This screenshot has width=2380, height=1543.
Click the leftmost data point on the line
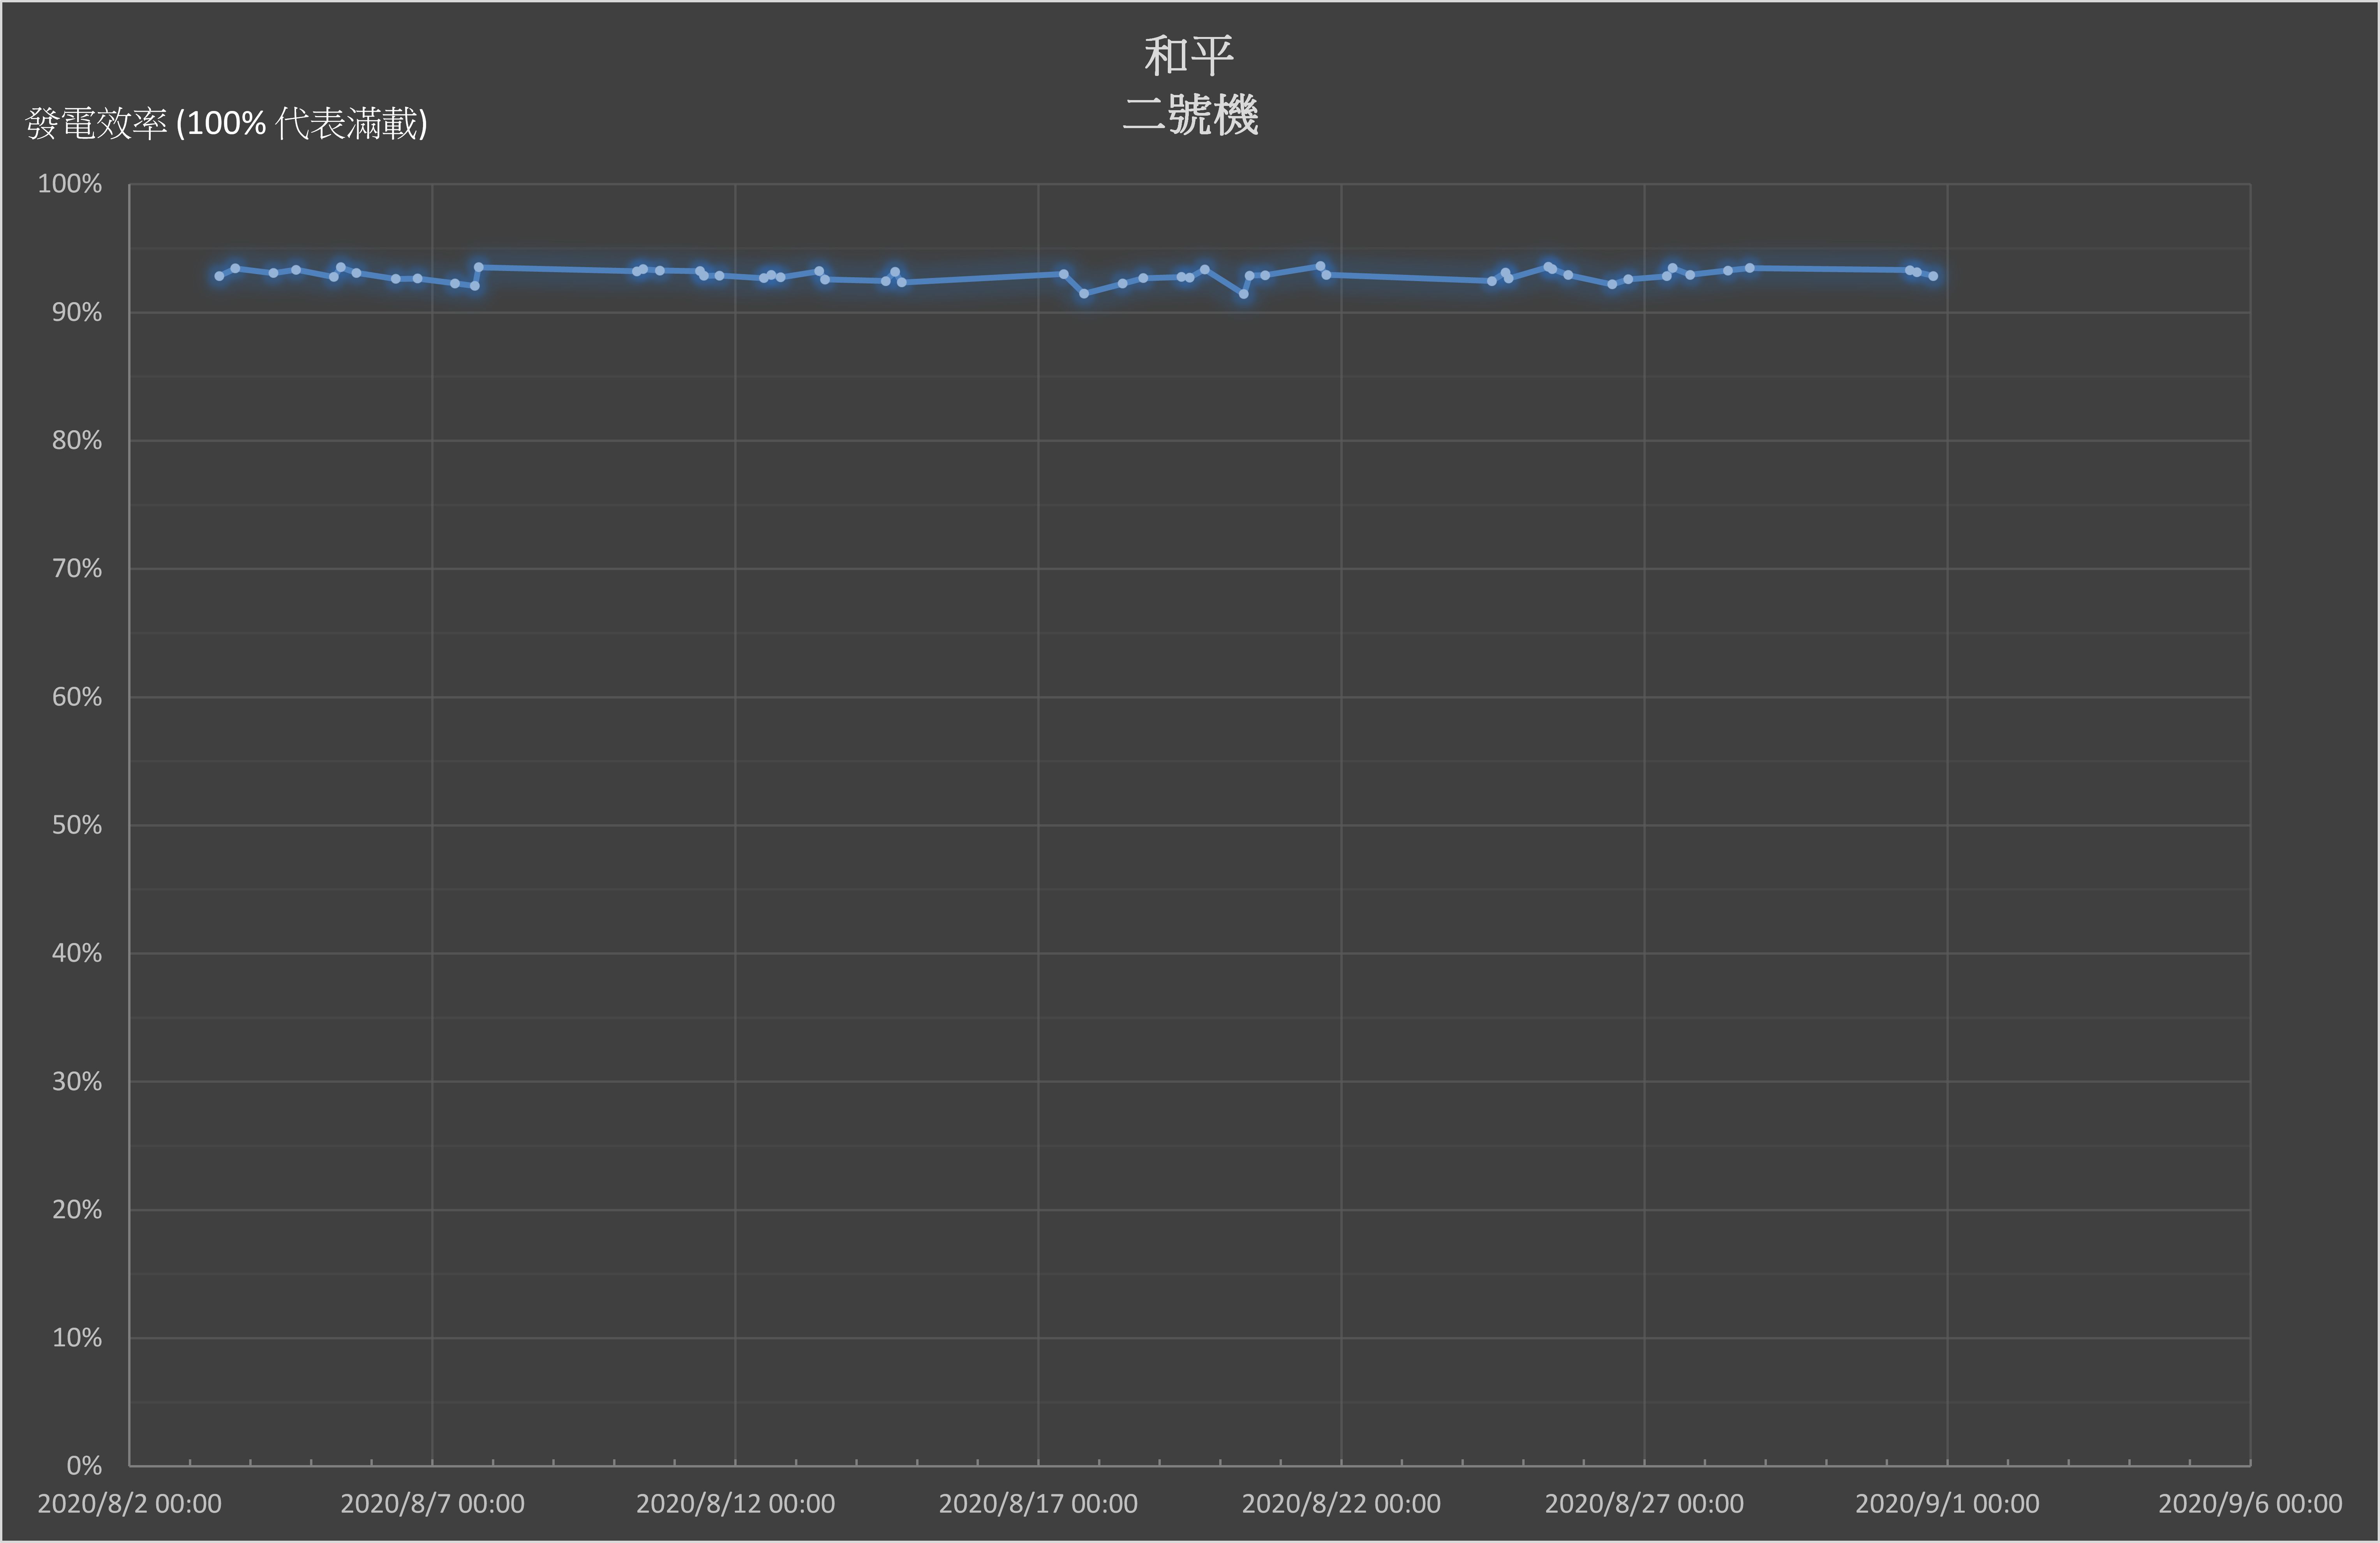pos(219,276)
